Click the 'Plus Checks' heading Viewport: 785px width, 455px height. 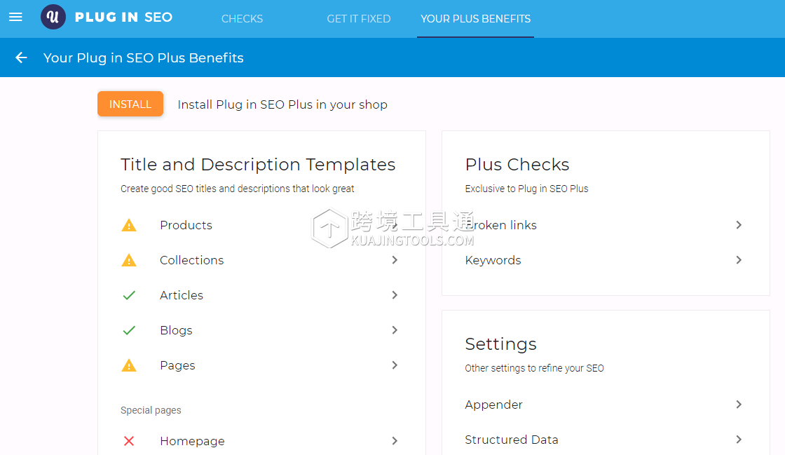click(x=517, y=164)
